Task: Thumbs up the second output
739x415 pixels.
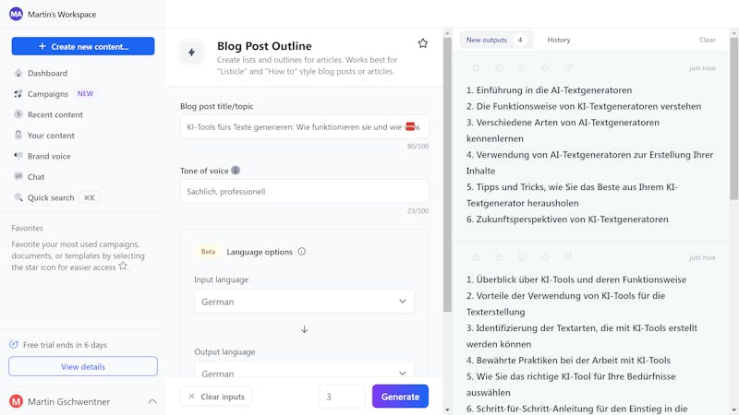Action: pos(545,257)
